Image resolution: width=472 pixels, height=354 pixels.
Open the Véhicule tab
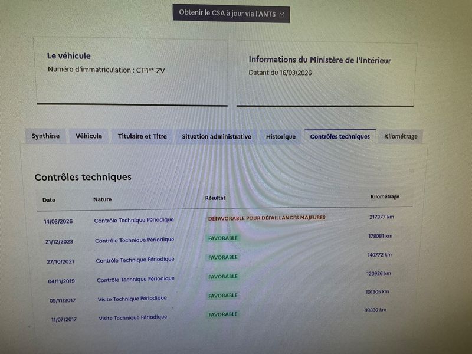pyautogui.click(x=89, y=136)
